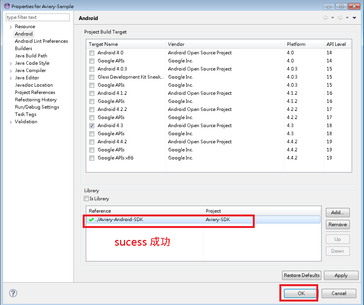Click the Target Name column header
Image resolution: width=364 pixels, height=305 pixels.
126,44
